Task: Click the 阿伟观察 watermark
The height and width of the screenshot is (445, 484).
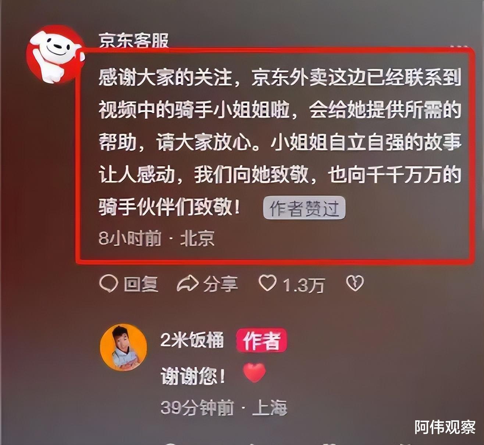Action: click(x=445, y=427)
